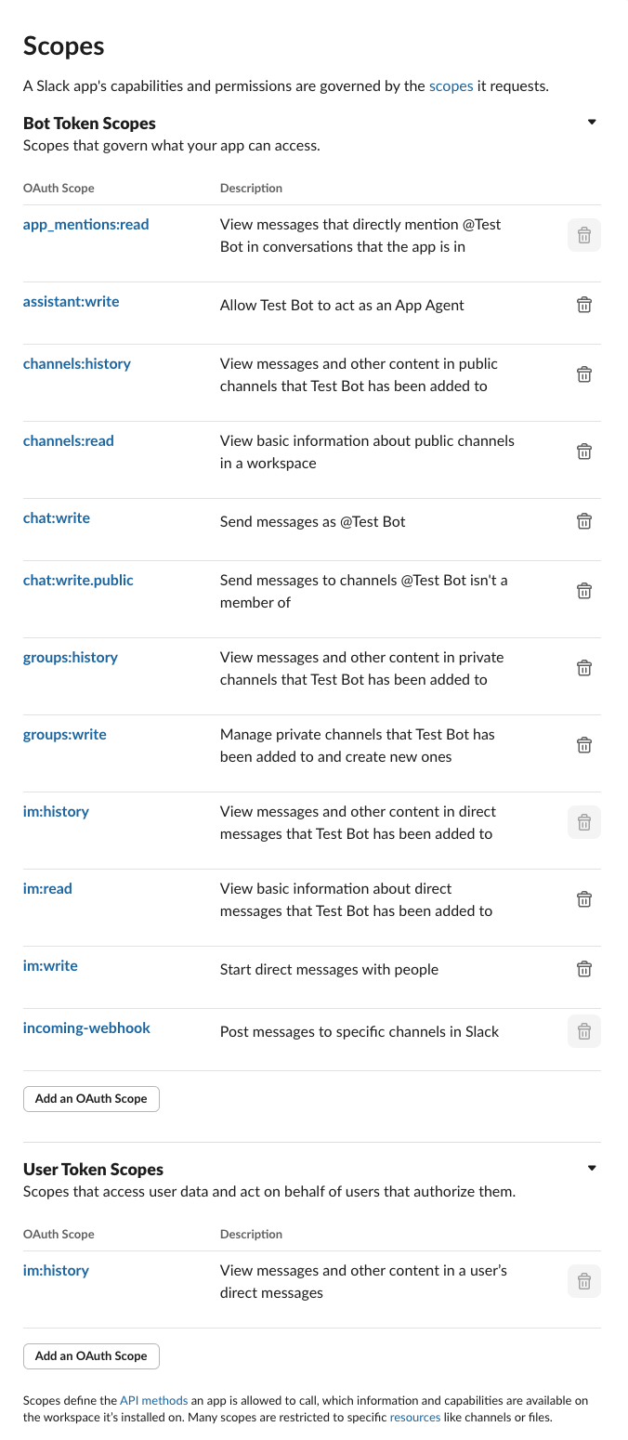
Task: Add an OAuth Scope under User Token Scopes
Action: pos(91,1355)
